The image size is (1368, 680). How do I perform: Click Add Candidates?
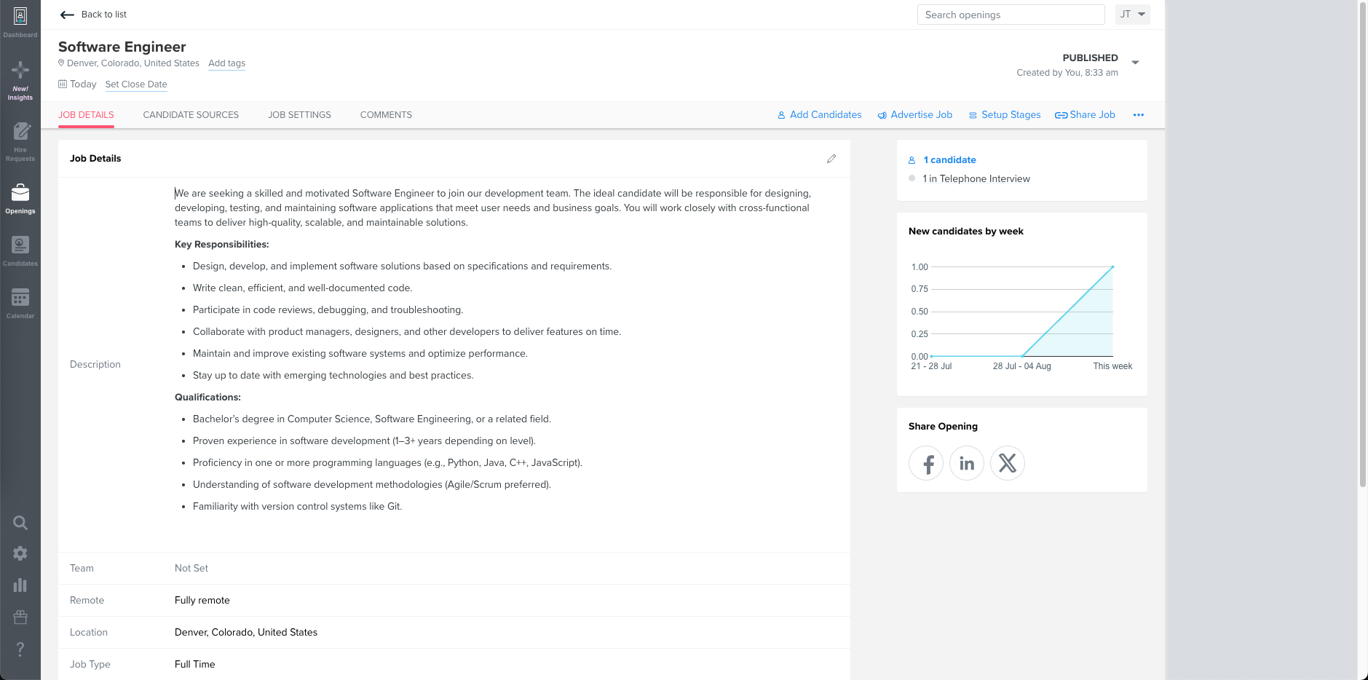[819, 114]
